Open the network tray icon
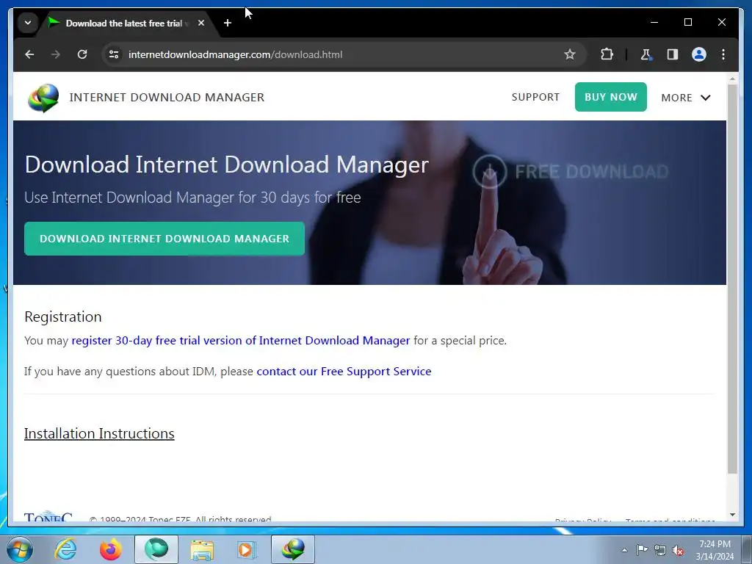Image resolution: width=752 pixels, height=564 pixels. click(x=660, y=550)
